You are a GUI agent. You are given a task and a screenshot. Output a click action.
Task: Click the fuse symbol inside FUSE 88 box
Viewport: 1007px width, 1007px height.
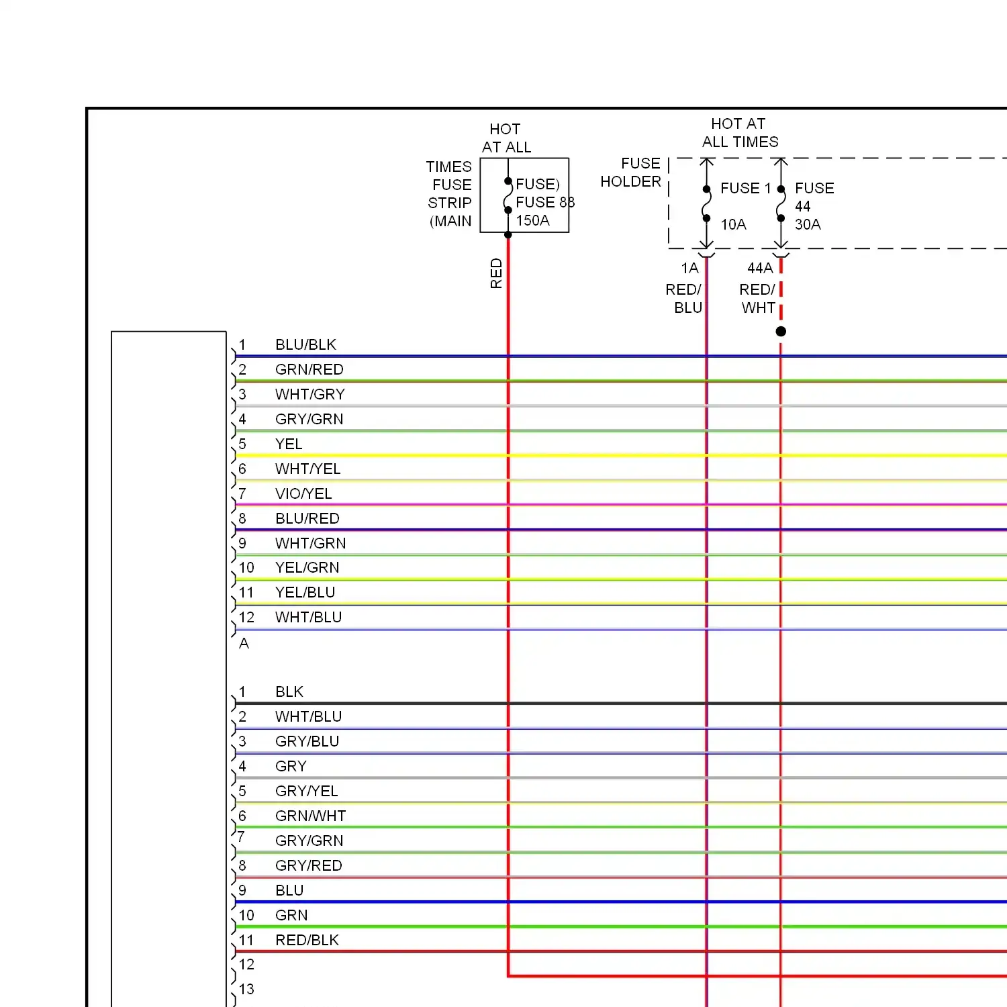pyautogui.click(x=508, y=195)
